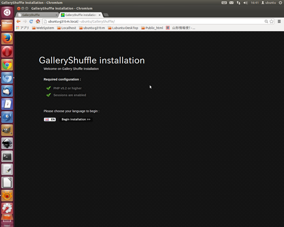The image size is (284, 227).
Task: Open the Terminal from the launcher
Action: [x=7, y=157]
